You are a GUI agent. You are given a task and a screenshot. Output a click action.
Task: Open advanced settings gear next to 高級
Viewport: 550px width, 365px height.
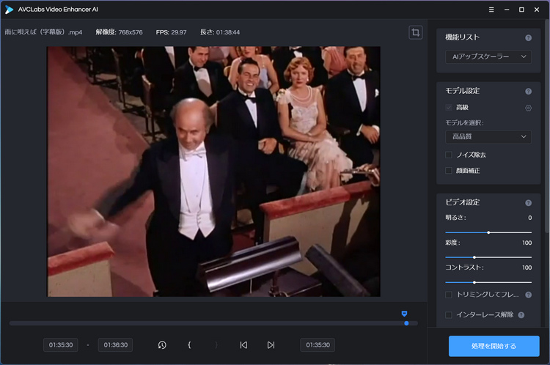(x=528, y=108)
